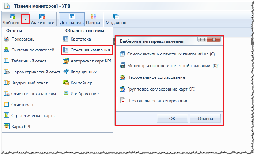Confirm the selection with OK
The image size is (257, 157).
pos(172,118)
